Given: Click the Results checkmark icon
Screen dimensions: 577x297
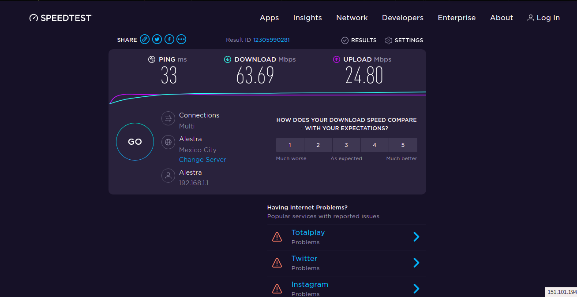Looking at the screenshot, I should 345,40.
